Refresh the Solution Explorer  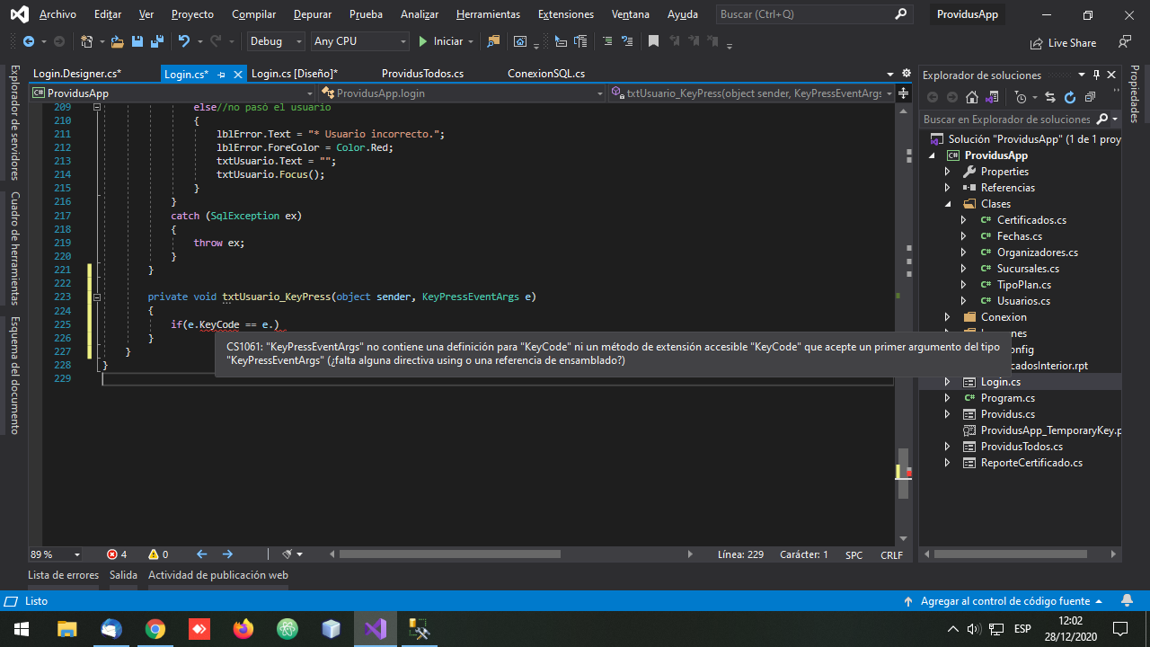pos(1070,97)
